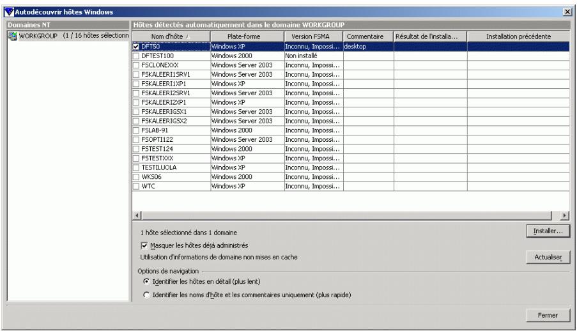The width and height of the screenshot is (577, 331).
Task: Tick the FSKALEERI1SRV1 host checkbox
Action: click(136, 74)
